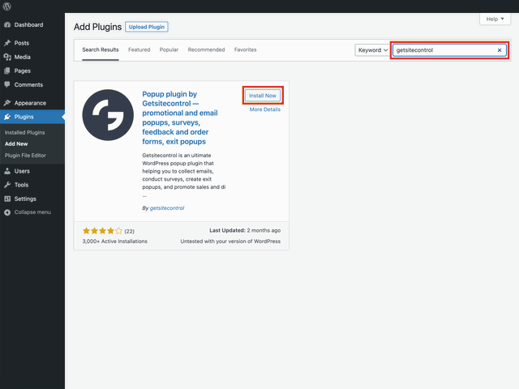Open the Tools menu
The width and height of the screenshot is (519, 389).
pos(21,185)
